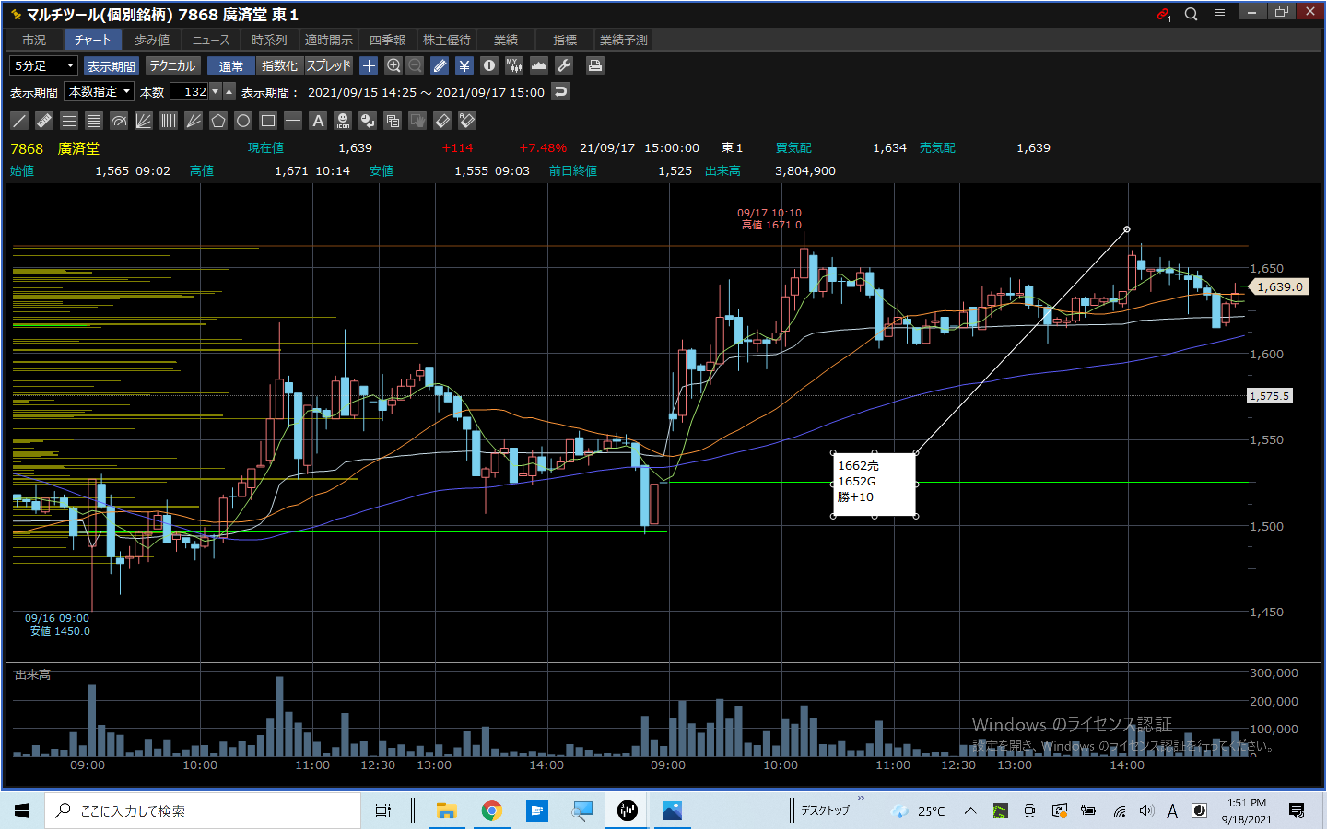
Task: Select the eraser tool for drawings
Action: click(x=442, y=121)
